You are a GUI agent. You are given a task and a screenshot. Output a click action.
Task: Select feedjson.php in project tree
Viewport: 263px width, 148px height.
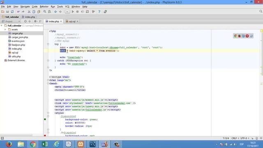[x=18, y=45]
